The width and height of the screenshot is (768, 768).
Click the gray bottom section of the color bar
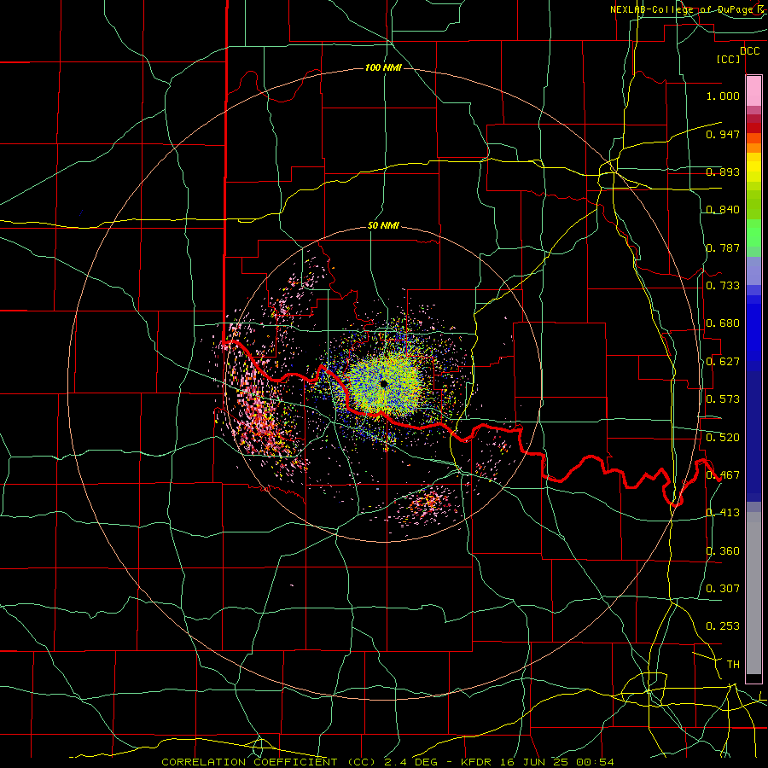pyautogui.click(x=753, y=593)
